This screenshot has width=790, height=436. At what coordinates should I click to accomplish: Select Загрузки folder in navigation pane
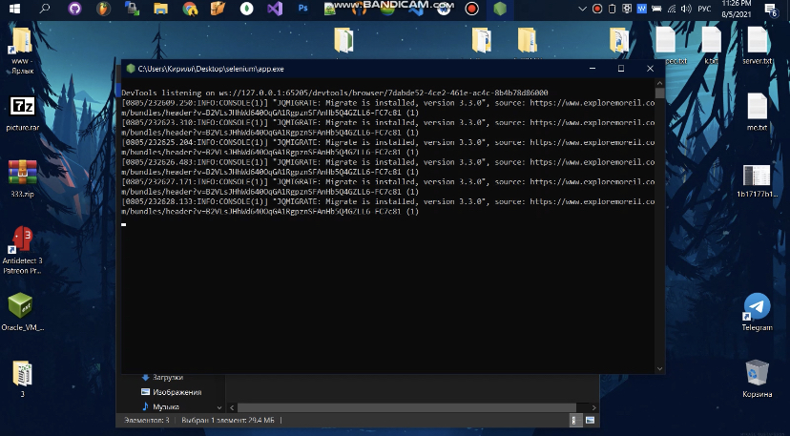[x=167, y=378]
